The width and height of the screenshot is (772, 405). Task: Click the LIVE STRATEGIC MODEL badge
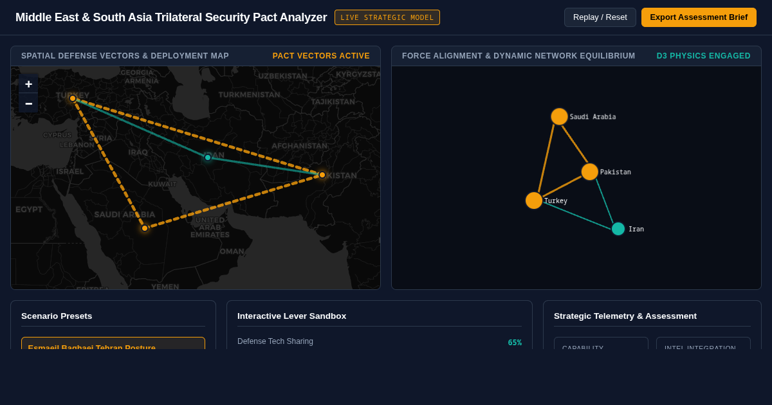387,17
